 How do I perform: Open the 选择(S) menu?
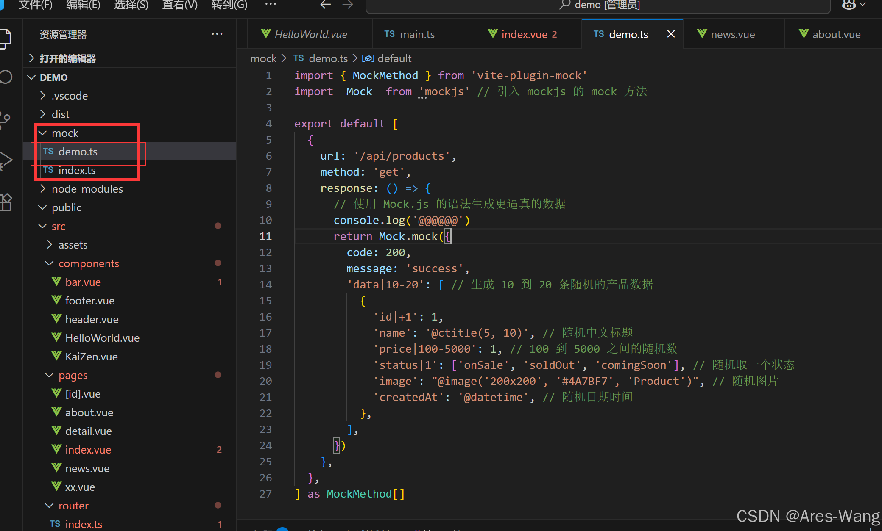(131, 5)
